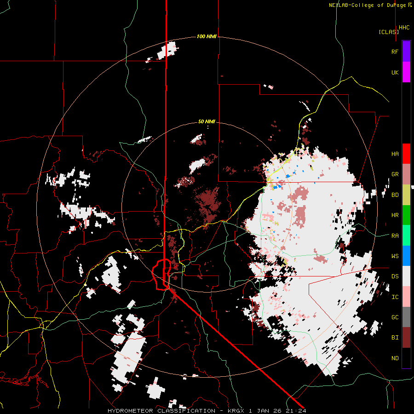The image size is (414, 414).
Task: Click the IC light-pink legend swatch
Action: (406, 297)
